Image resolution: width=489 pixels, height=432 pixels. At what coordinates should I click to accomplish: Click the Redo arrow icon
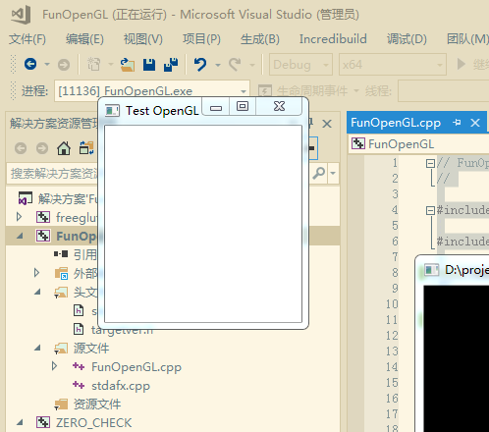click(235, 64)
